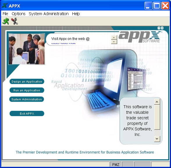Click the Exit APPX button

[x=27, y=113]
